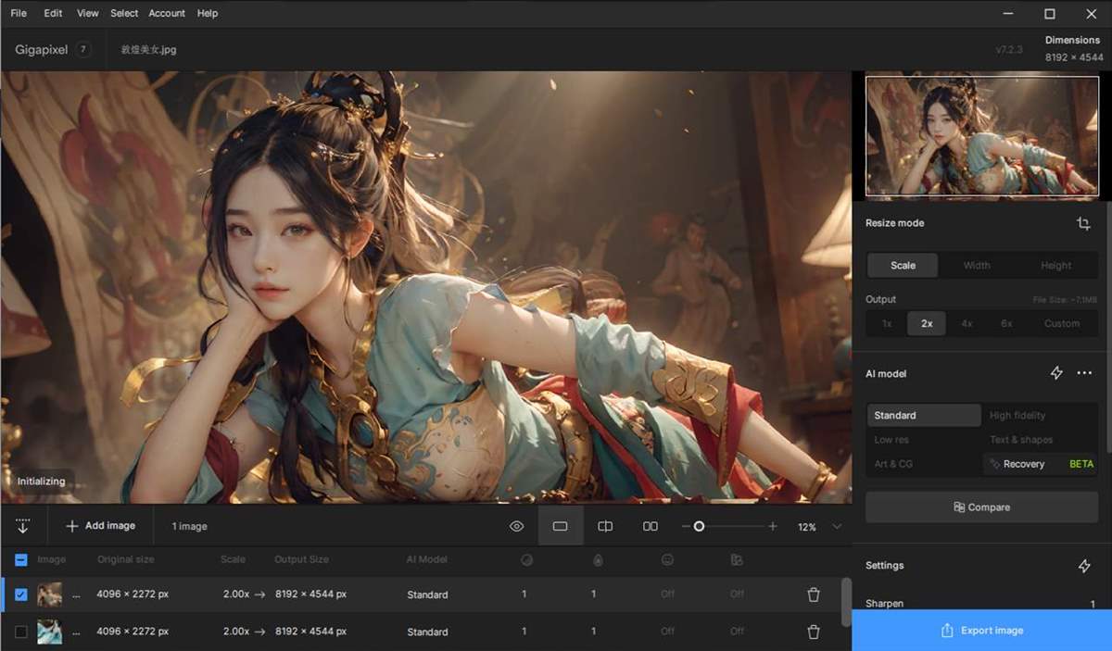Toggle the select-all images checkbox
Viewport: 1112px width, 651px height.
pos(22,559)
